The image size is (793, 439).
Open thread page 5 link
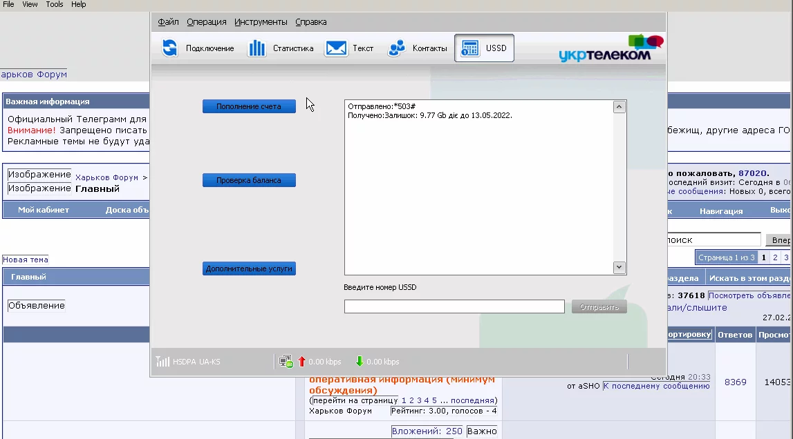coord(434,400)
